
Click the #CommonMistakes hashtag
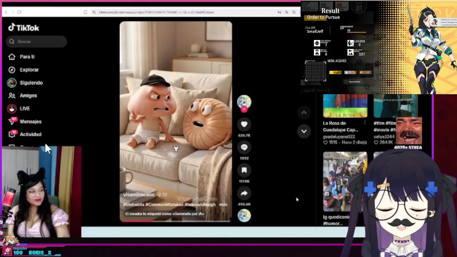pos(164,205)
